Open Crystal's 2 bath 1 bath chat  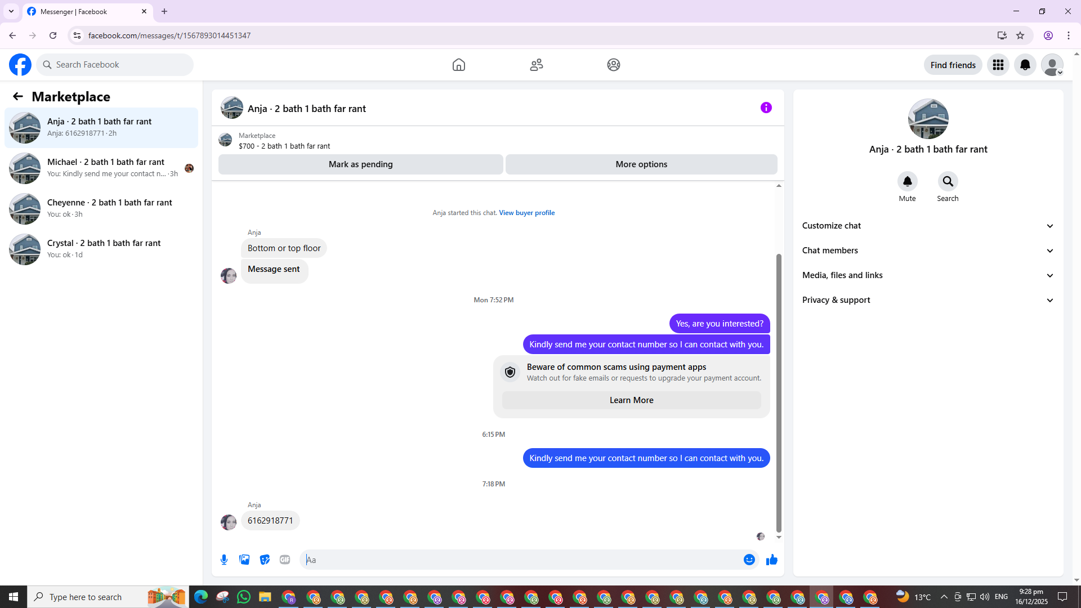[x=101, y=249]
